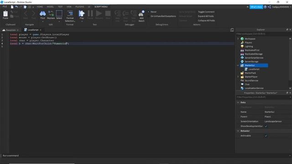Click the Explorer filter workspace field

pos(263,34)
